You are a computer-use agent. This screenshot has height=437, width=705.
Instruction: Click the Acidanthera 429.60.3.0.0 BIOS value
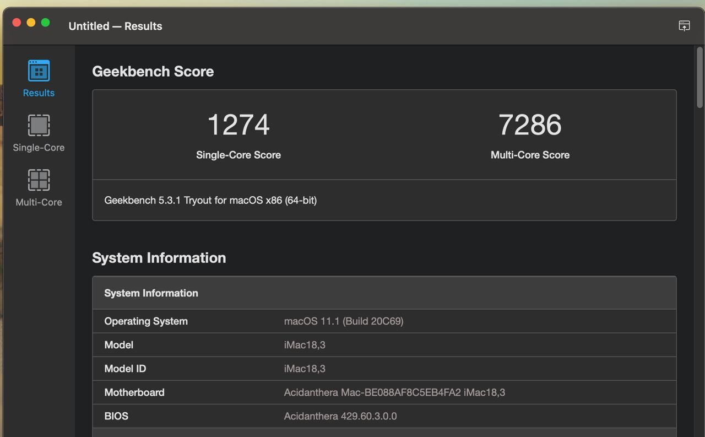(x=340, y=416)
